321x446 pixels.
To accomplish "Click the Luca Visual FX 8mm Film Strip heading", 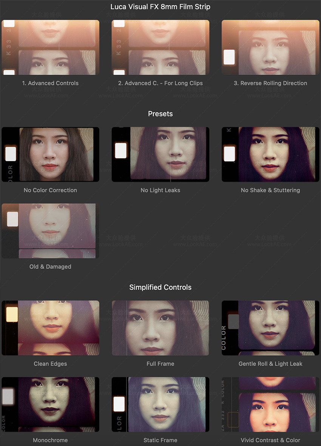I will pos(160,7).
